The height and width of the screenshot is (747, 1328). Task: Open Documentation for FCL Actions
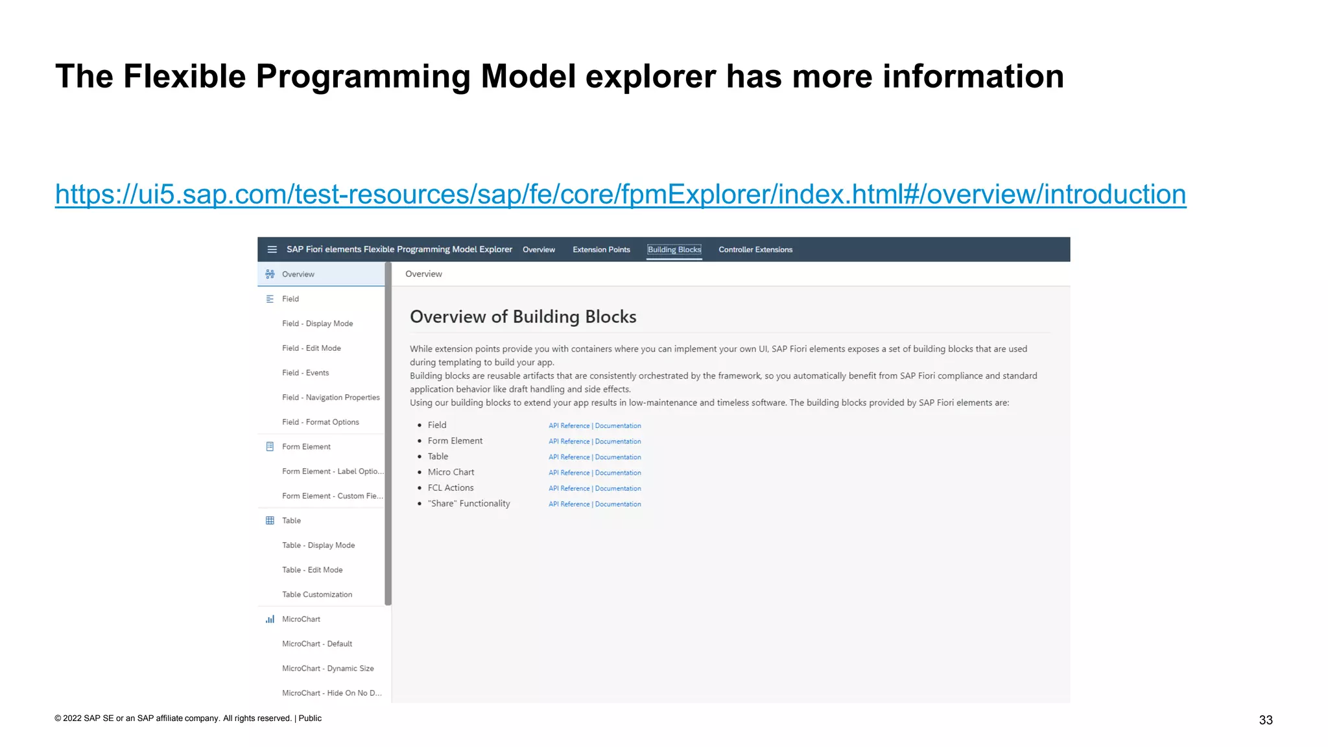[618, 488]
